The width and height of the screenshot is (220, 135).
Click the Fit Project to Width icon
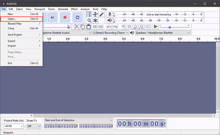click(x=141, y=26)
